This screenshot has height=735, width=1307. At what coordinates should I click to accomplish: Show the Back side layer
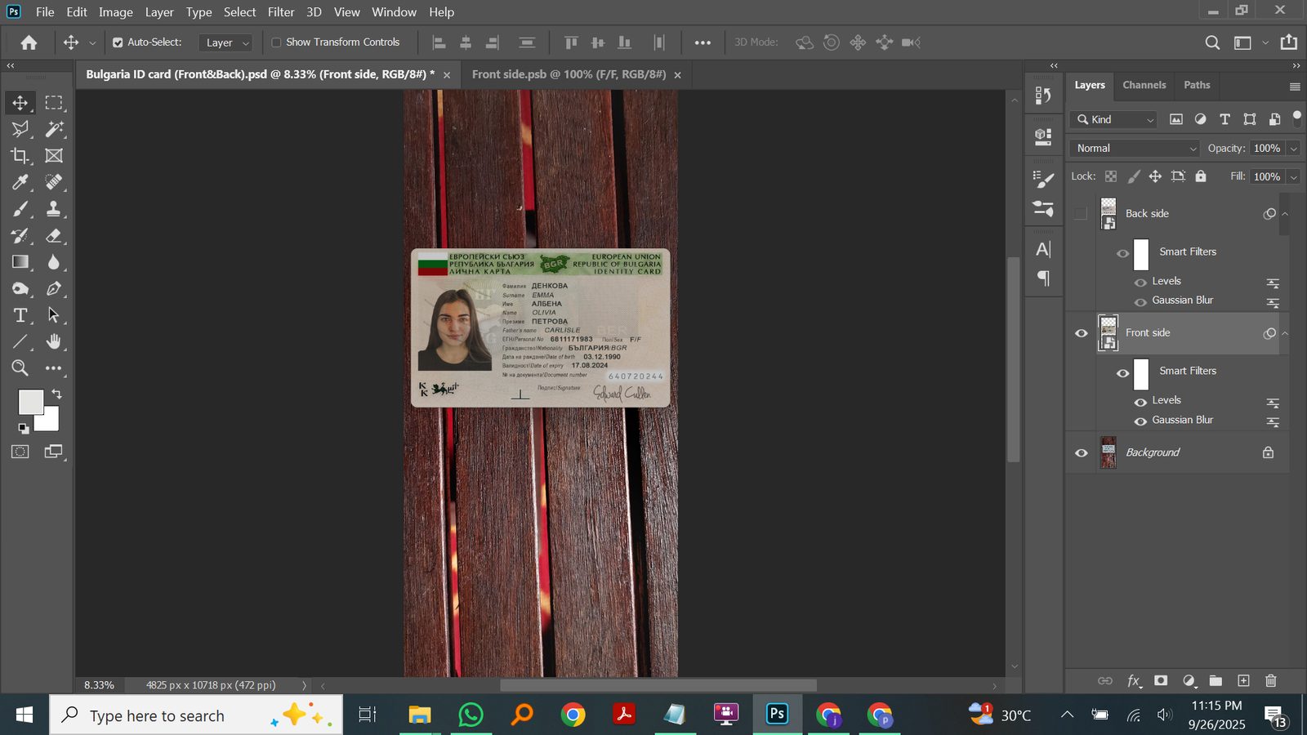[1081, 214]
